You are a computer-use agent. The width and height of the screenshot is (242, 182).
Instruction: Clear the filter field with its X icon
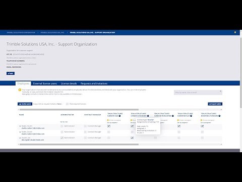[x=220, y=91]
